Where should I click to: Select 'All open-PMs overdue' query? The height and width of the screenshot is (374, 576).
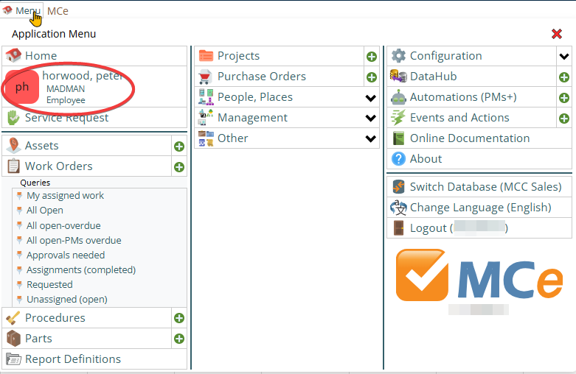click(x=74, y=241)
